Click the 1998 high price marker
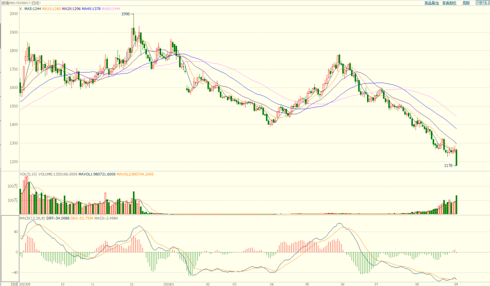This screenshot has width=490, height=286. point(127,14)
